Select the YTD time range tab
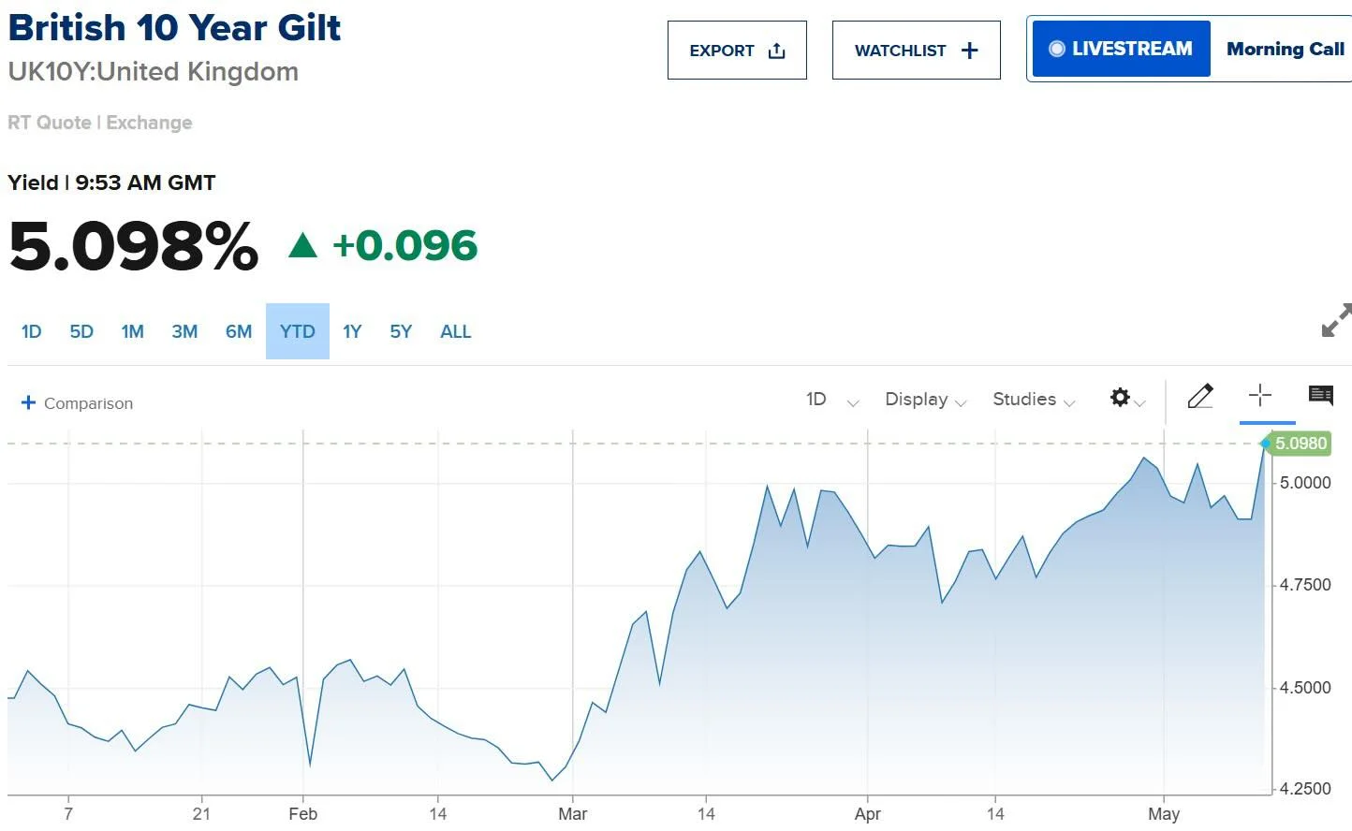The image size is (1352, 831). [298, 331]
